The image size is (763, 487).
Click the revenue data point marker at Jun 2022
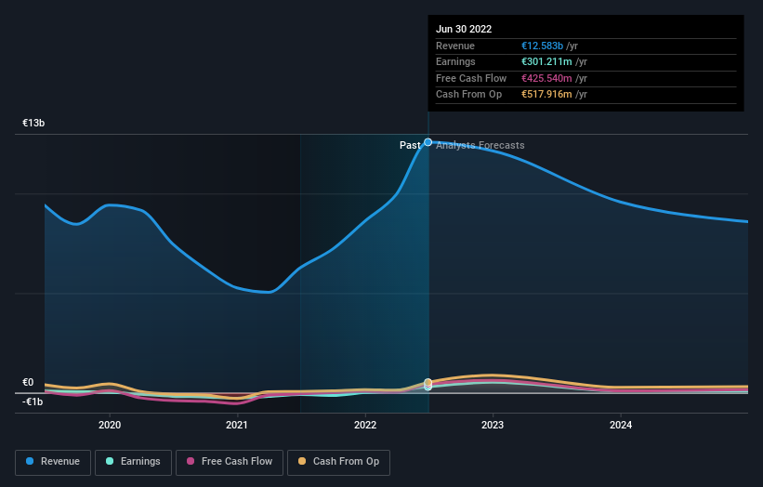pos(428,142)
